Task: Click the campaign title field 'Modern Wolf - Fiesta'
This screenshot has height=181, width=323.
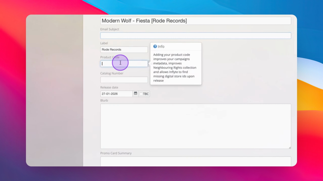Action: (196, 21)
